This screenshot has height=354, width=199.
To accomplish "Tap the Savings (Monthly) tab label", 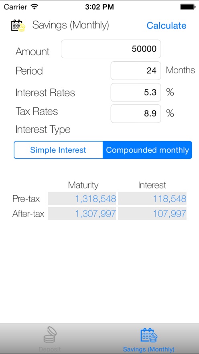I will click(148, 350).
